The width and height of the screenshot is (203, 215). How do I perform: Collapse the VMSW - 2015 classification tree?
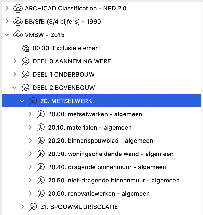[x=7, y=35]
